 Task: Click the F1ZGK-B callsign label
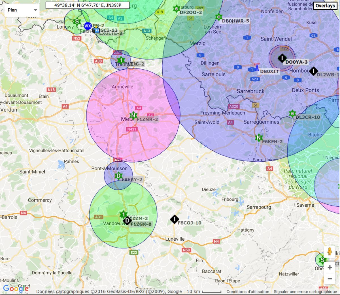point(141,224)
